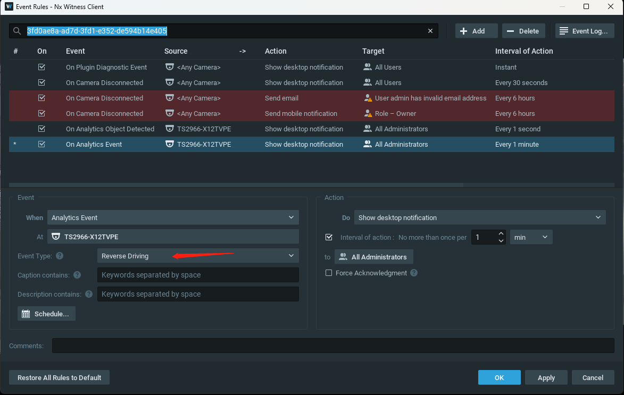
Task: Click the Add rule button
Action: coord(476,31)
